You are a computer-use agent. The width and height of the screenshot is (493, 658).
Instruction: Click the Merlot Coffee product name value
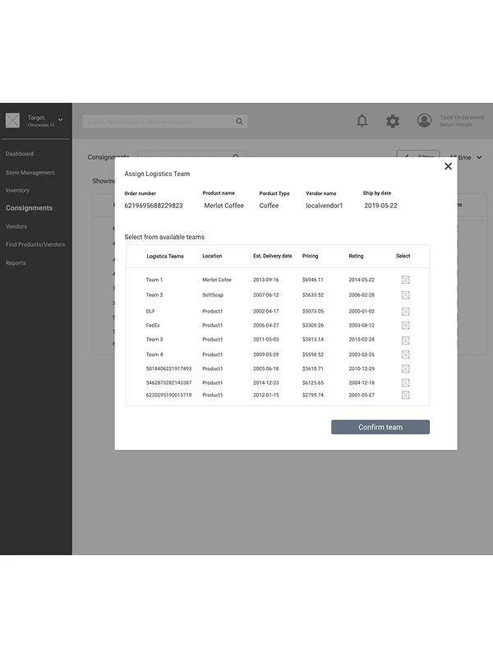tap(223, 206)
